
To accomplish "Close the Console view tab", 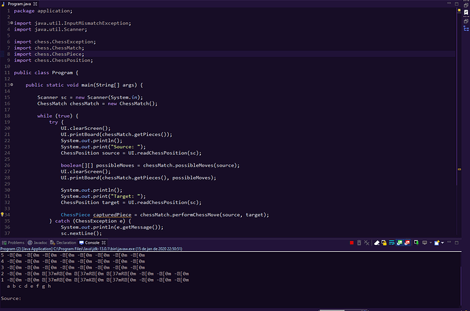I will pos(104,243).
